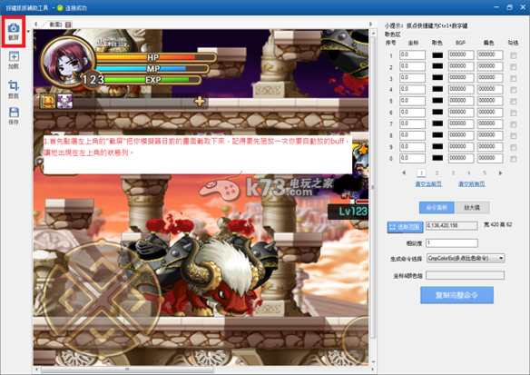
Task: Click the up arrow of the image vertical scrollbar
Action: [373, 33]
